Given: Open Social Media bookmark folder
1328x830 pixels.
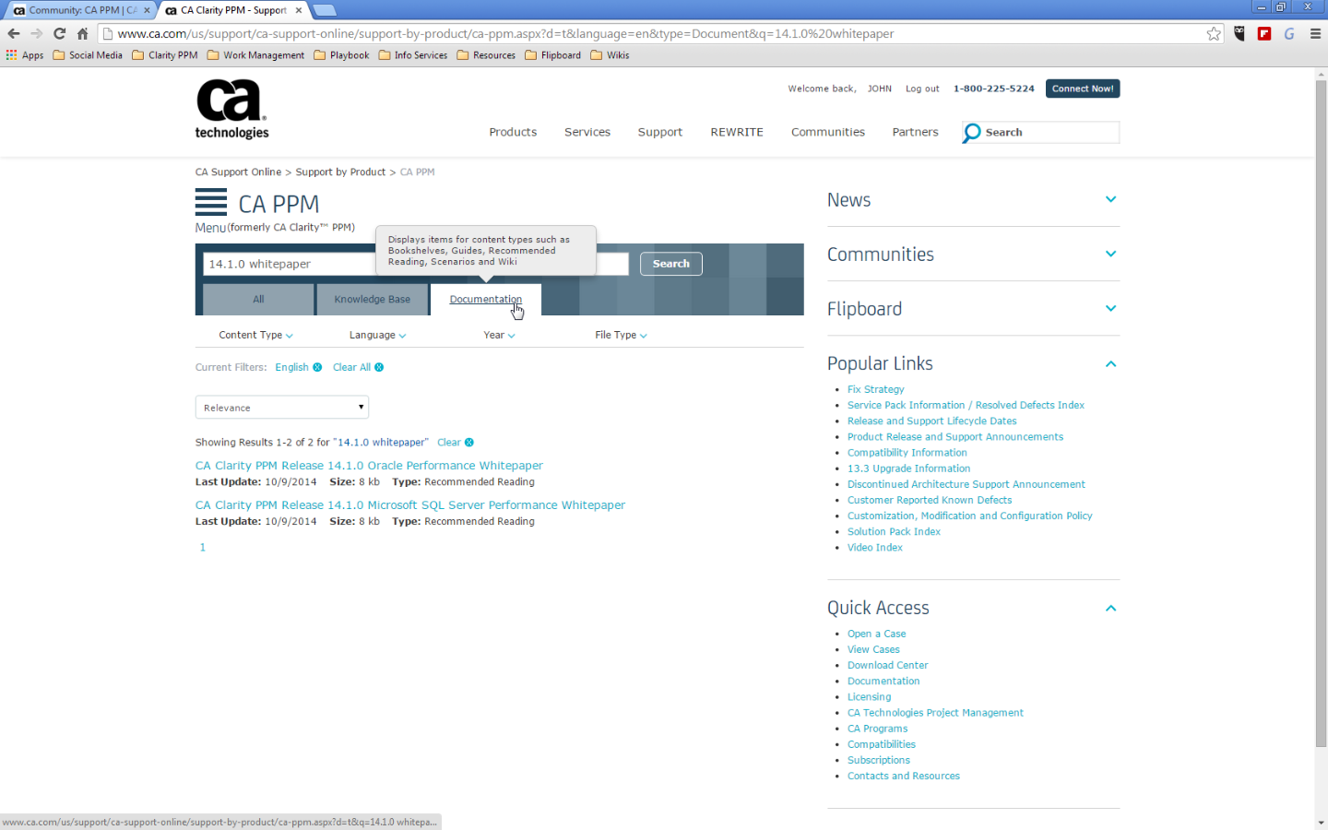Looking at the screenshot, I should click(88, 55).
